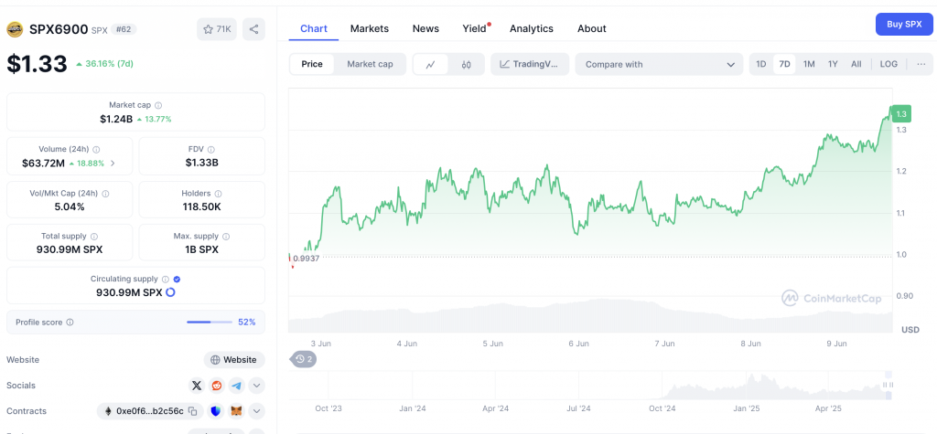The height and width of the screenshot is (434, 937).
Task: Set chart range to 1Y
Action: click(x=833, y=64)
